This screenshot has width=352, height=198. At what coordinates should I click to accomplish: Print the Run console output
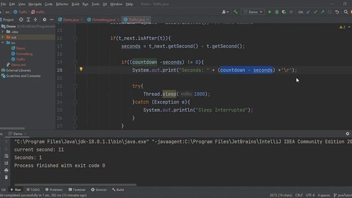(6, 170)
